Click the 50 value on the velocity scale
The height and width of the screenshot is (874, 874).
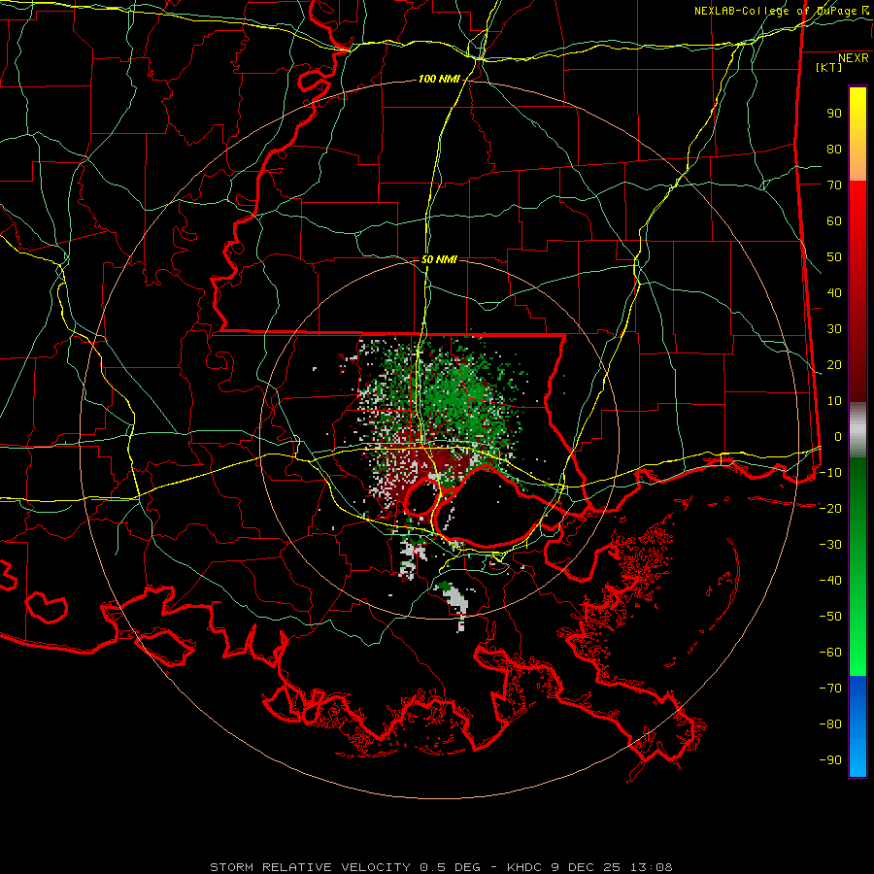tap(834, 257)
